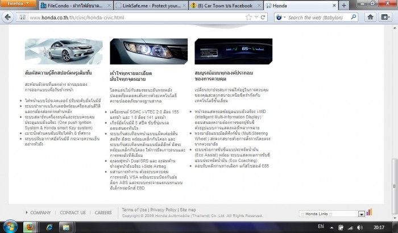Select the Multi Steering Wheel bullet text

[x=233, y=139]
